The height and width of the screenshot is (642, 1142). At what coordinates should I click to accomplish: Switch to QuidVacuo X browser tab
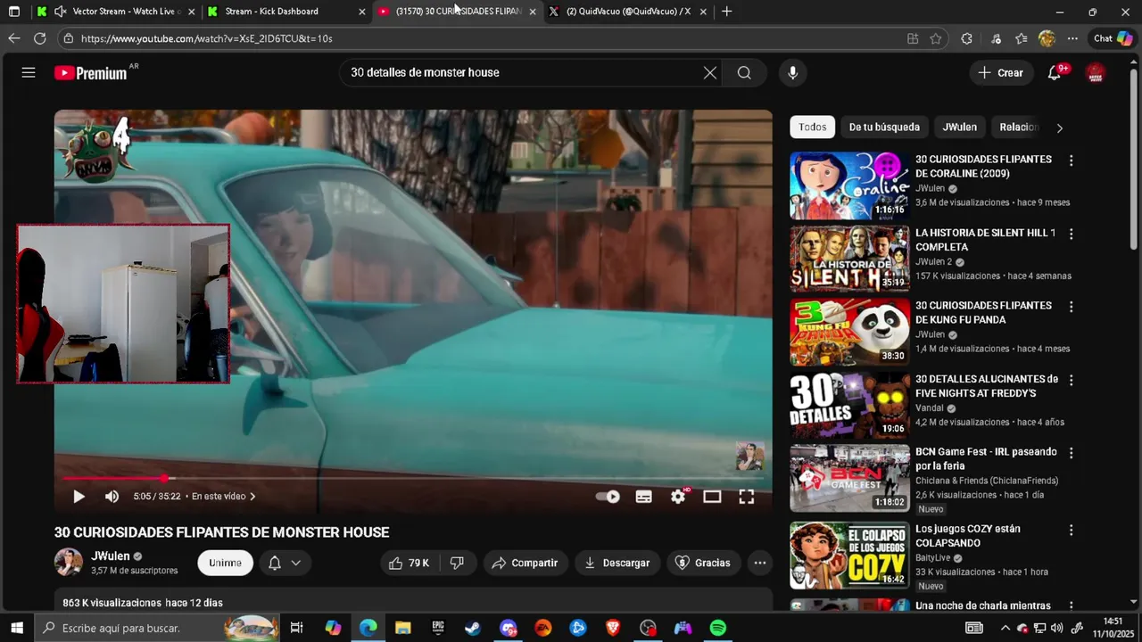coord(628,12)
